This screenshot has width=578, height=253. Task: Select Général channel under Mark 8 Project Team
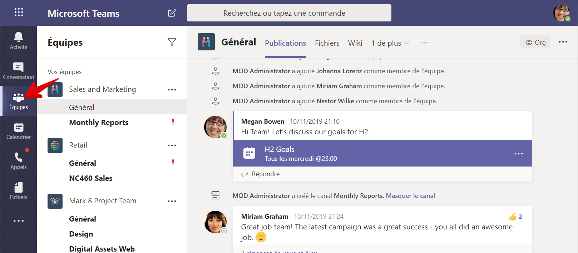(83, 219)
